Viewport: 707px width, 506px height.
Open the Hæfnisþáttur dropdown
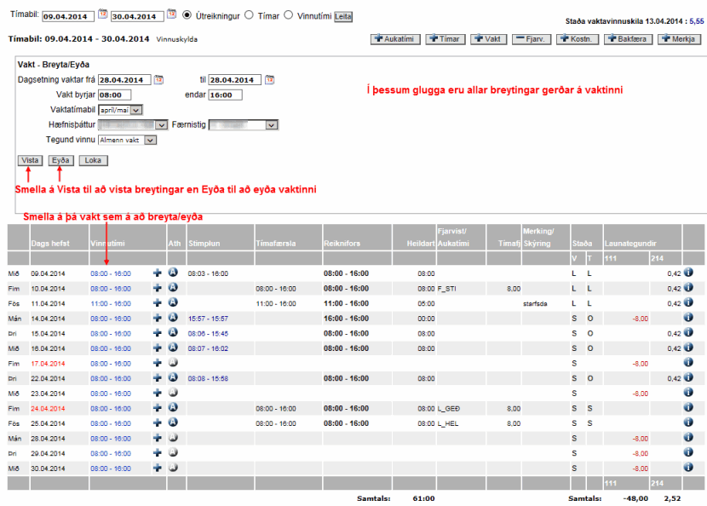pos(133,125)
